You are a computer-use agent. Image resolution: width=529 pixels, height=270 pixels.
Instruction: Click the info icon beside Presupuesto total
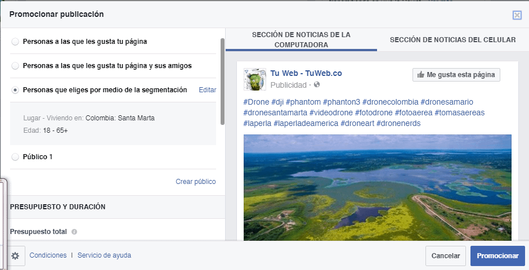click(x=74, y=232)
